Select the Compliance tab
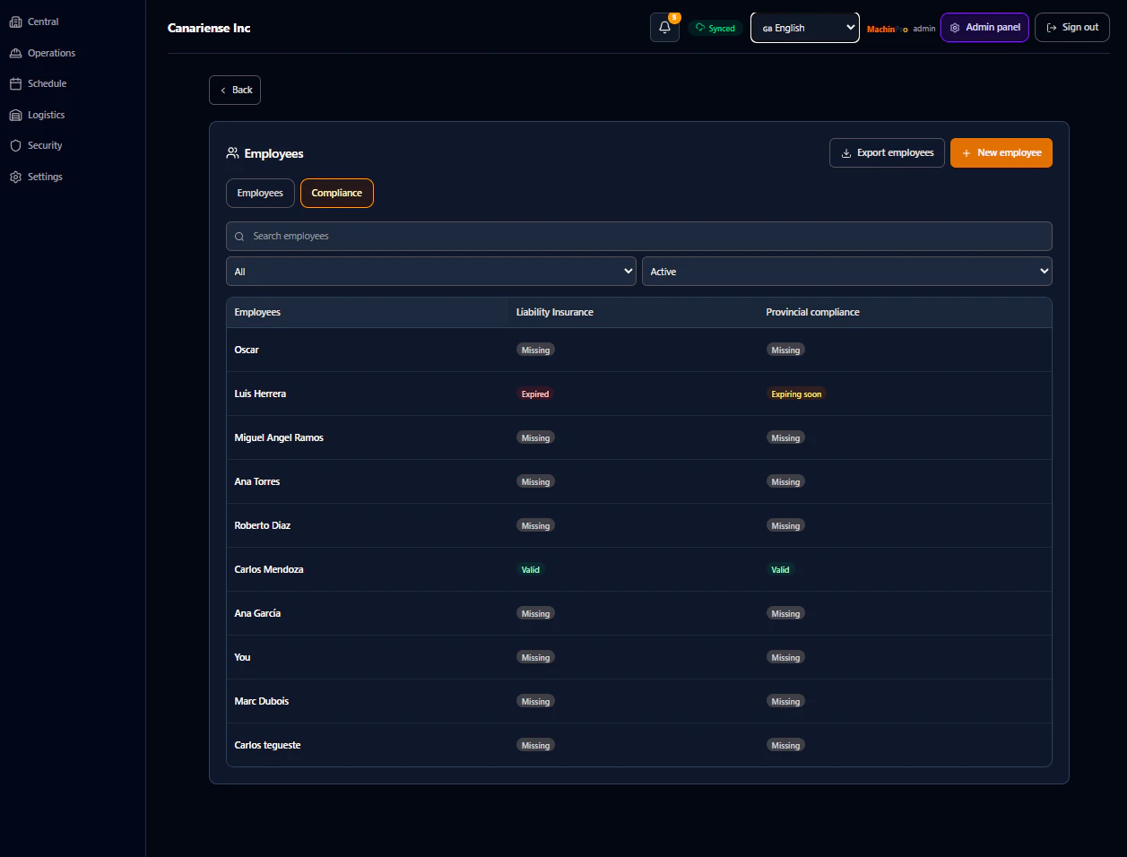Image resolution: width=1127 pixels, height=857 pixels. (336, 193)
